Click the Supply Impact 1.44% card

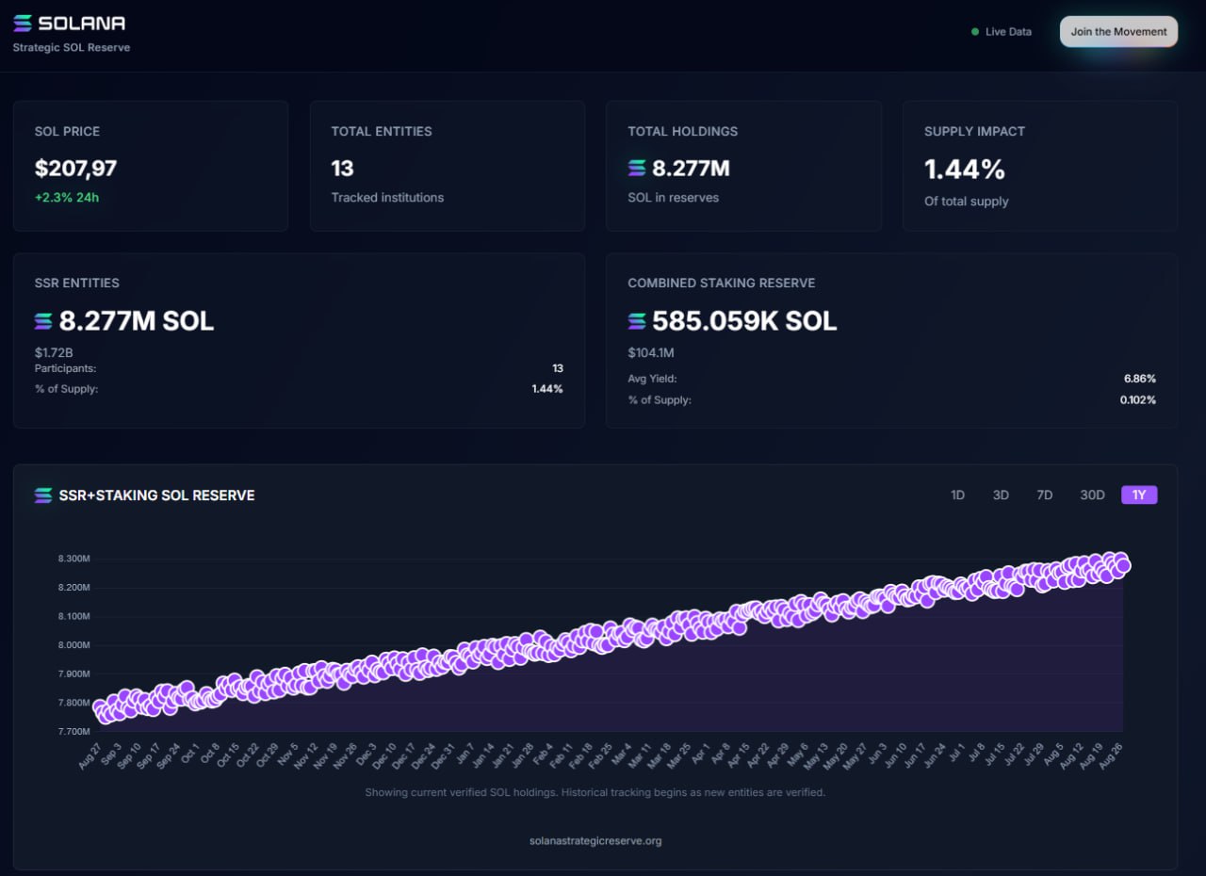click(1039, 166)
